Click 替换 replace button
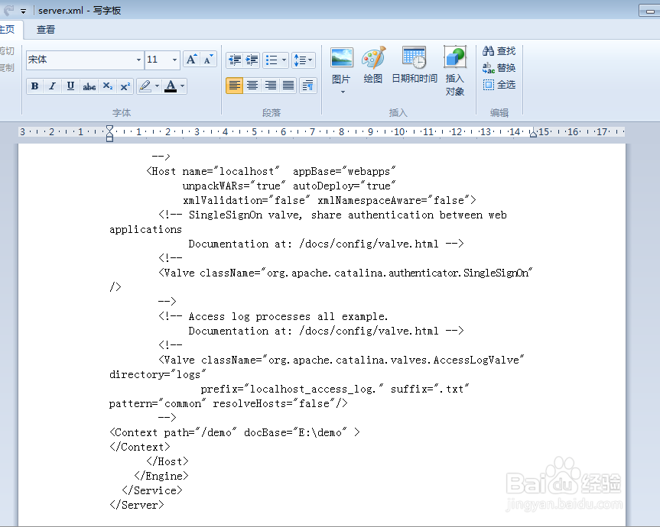Viewport: 660px width, 527px height. [499, 68]
